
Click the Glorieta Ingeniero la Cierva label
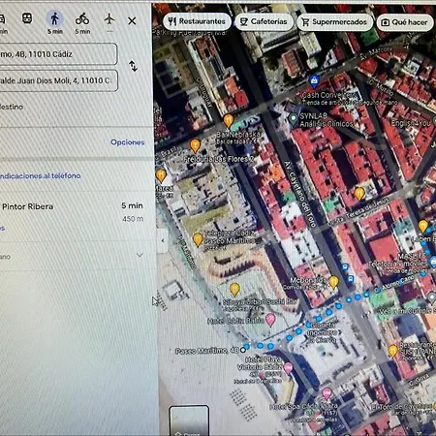click(x=322, y=332)
